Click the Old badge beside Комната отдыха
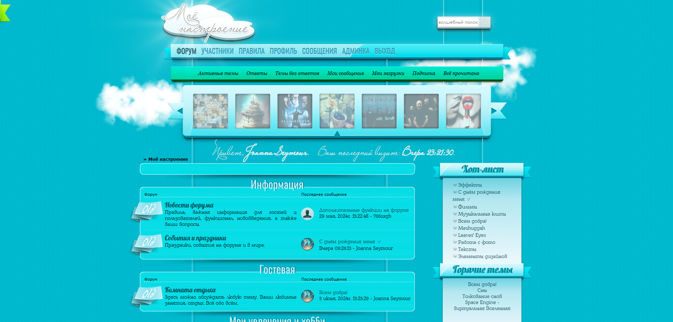 click(149, 294)
